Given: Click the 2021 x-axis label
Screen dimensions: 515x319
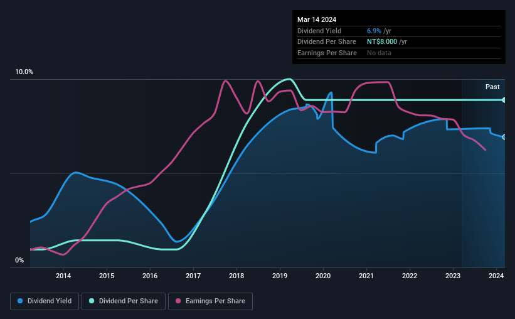Looking at the screenshot, I should coord(366,276).
